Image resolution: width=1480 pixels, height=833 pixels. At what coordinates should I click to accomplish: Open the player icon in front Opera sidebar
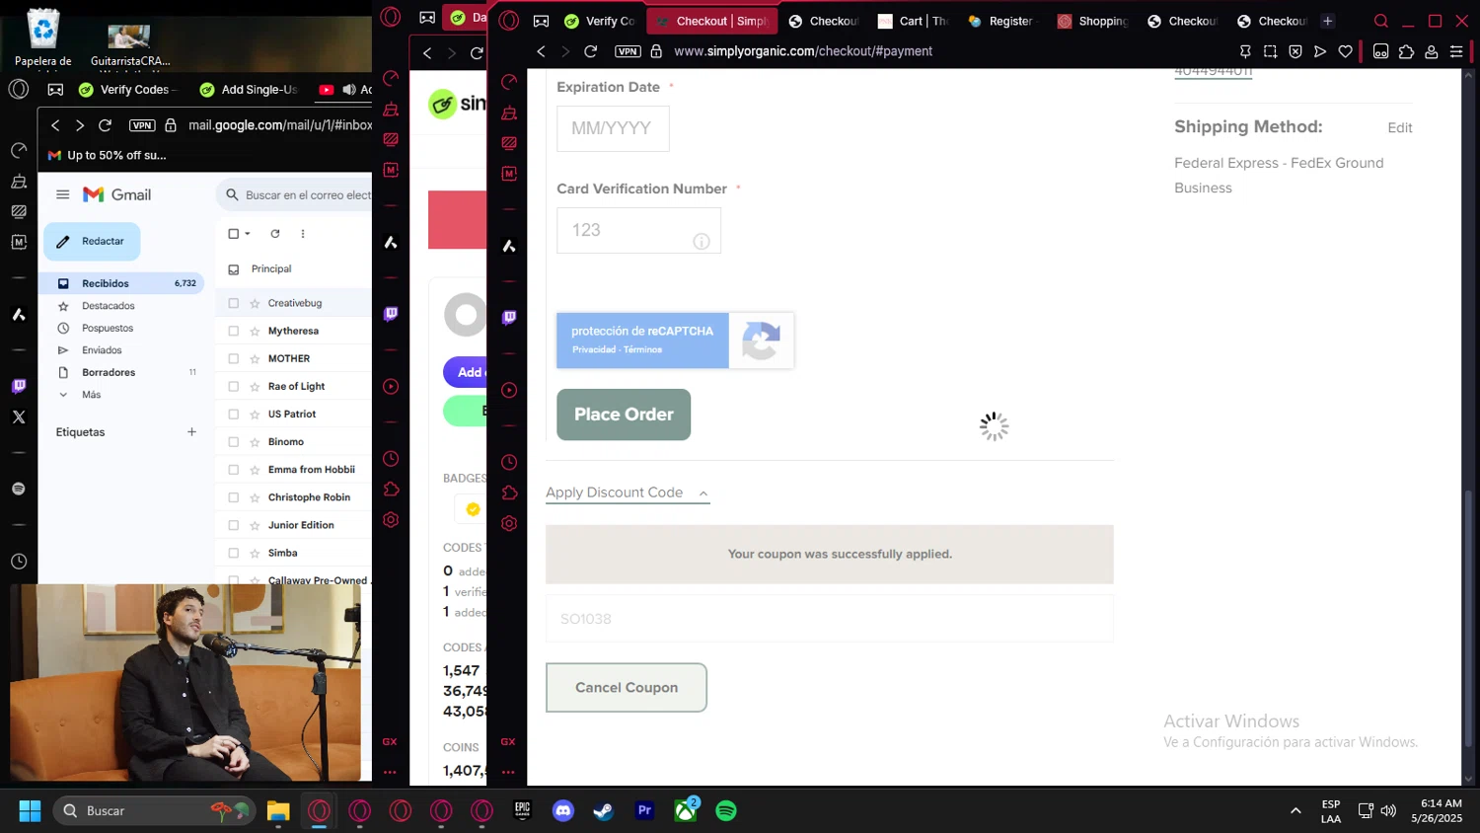pyautogui.click(x=509, y=390)
